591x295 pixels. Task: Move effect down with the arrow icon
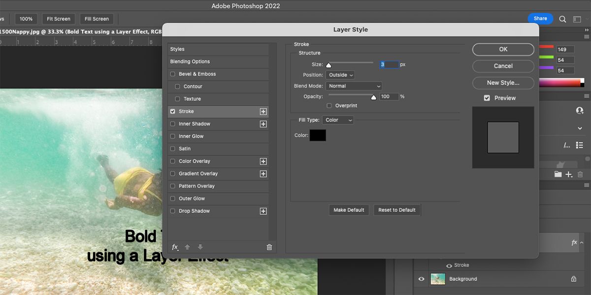[200, 247]
